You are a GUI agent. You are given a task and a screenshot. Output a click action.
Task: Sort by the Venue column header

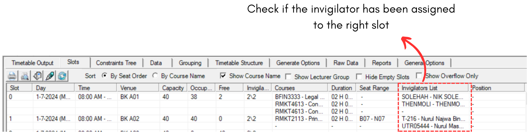coord(128,88)
